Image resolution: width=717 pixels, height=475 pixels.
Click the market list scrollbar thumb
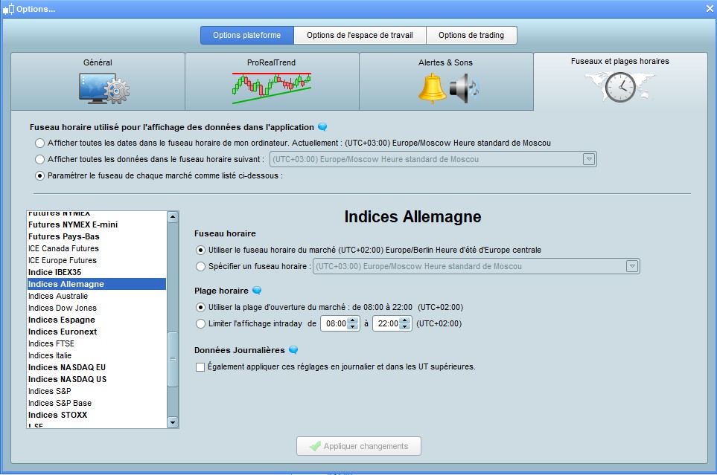173,359
